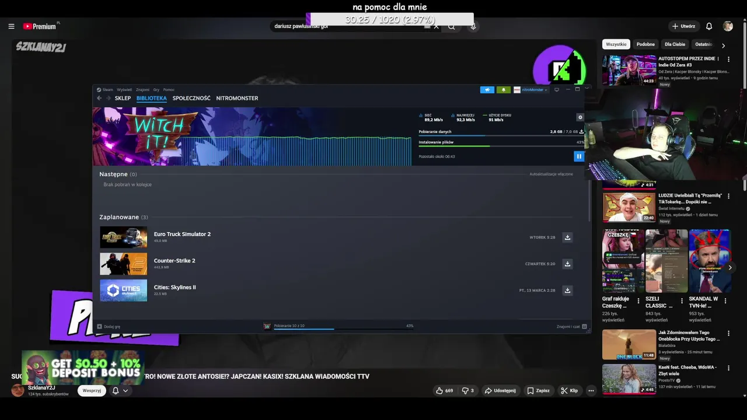Create a clip with Klip button

[569, 390]
